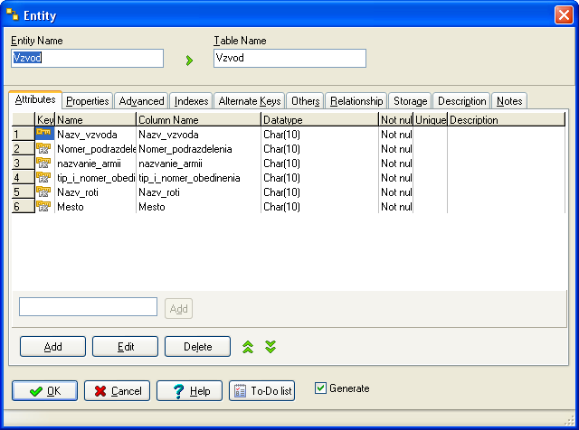Click the Char(10) datatype in Mesto row

point(319,206)
